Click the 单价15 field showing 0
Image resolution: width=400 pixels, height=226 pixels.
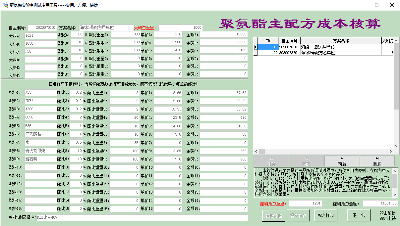[x=167, y=209]
